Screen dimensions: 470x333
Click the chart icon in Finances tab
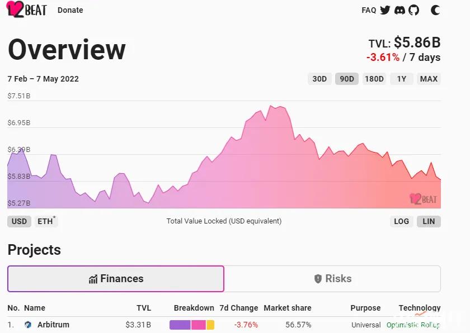coord(93,279)
